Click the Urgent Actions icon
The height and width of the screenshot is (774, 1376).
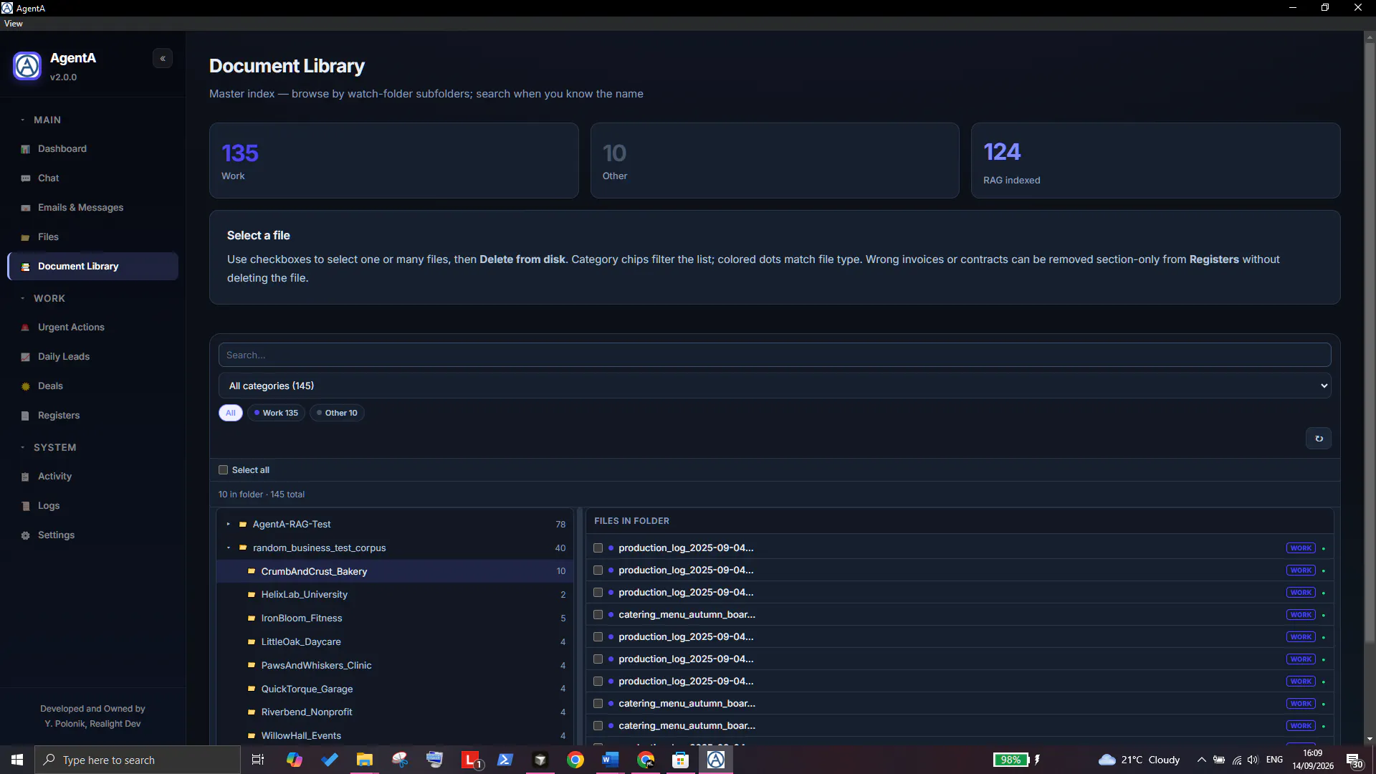(26, 328)
